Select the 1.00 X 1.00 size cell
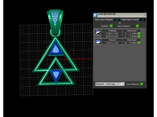Viewport: 157px width, 117px height. point(112,43)
